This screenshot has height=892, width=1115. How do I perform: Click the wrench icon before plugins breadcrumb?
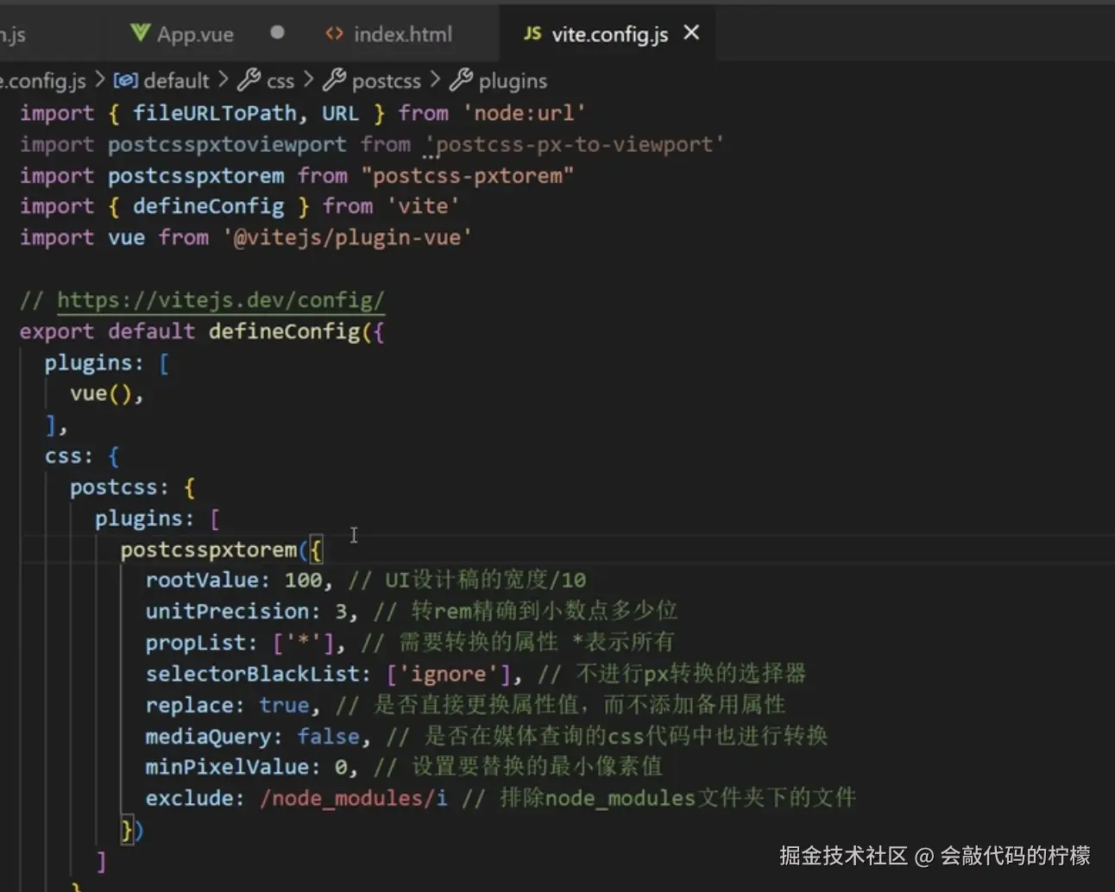click(x=461, y=80)
